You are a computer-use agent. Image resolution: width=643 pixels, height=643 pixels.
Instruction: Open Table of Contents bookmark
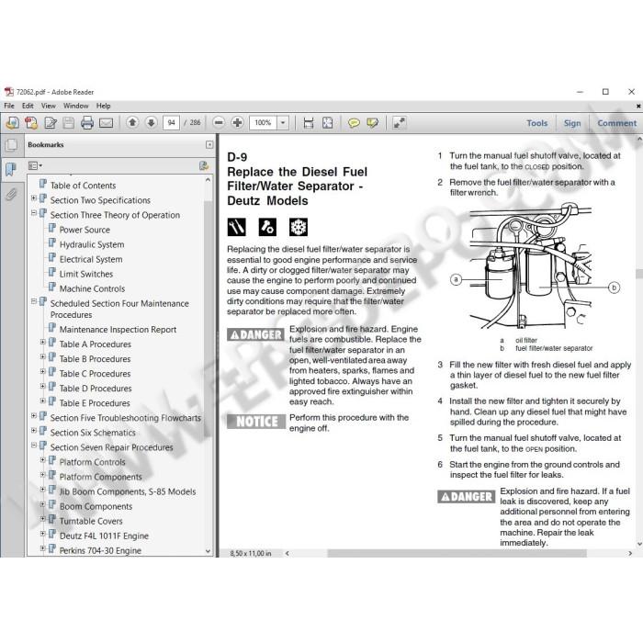[x=83, y=186]
